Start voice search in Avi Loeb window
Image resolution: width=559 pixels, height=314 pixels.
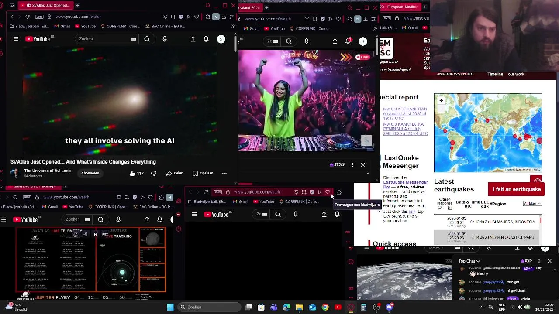tap(165, 39)
